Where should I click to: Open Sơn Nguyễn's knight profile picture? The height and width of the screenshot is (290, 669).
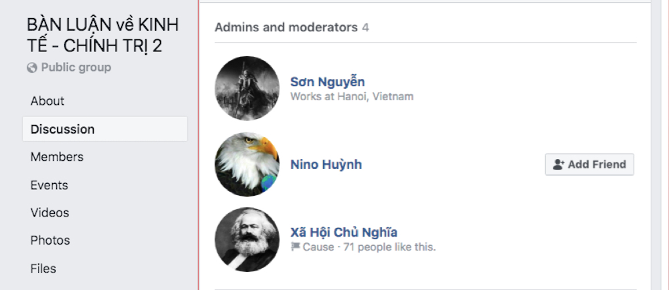[247, 89]
